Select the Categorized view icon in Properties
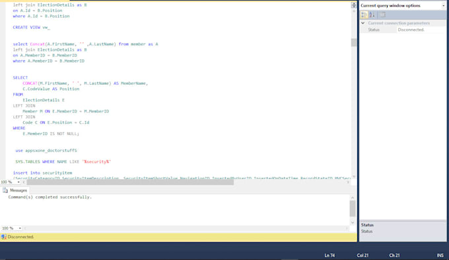 click(x=364, y=14)
